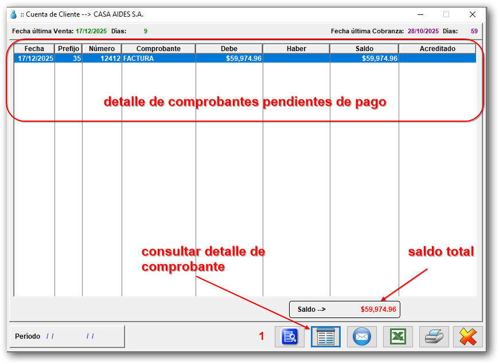Click the document search icon button
The width and height of the screenshot is (499, 364).
click(x=290, y=337)
